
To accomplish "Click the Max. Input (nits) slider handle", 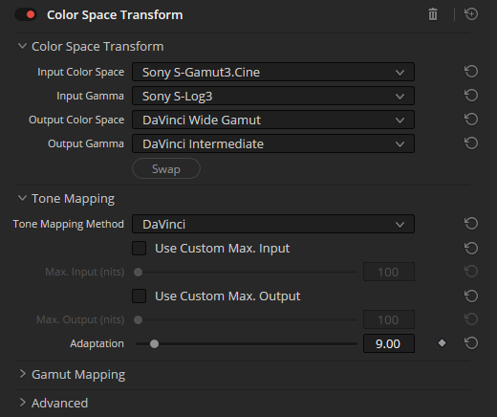I will tap(138, 273).
